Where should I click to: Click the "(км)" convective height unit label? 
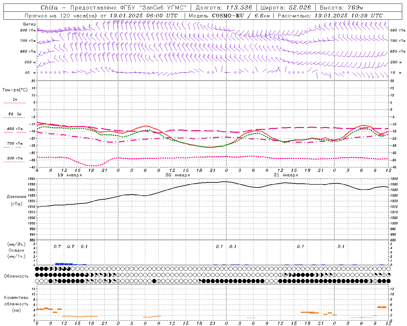pyautogui.click(x=17, y=310)
